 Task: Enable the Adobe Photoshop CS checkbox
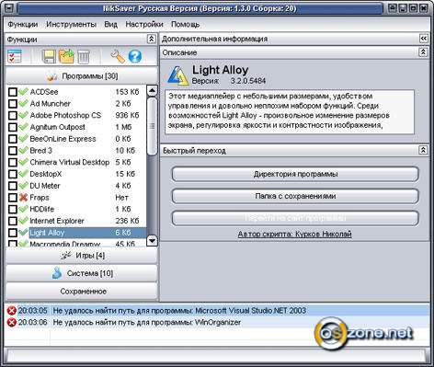[x=13, y=116]
